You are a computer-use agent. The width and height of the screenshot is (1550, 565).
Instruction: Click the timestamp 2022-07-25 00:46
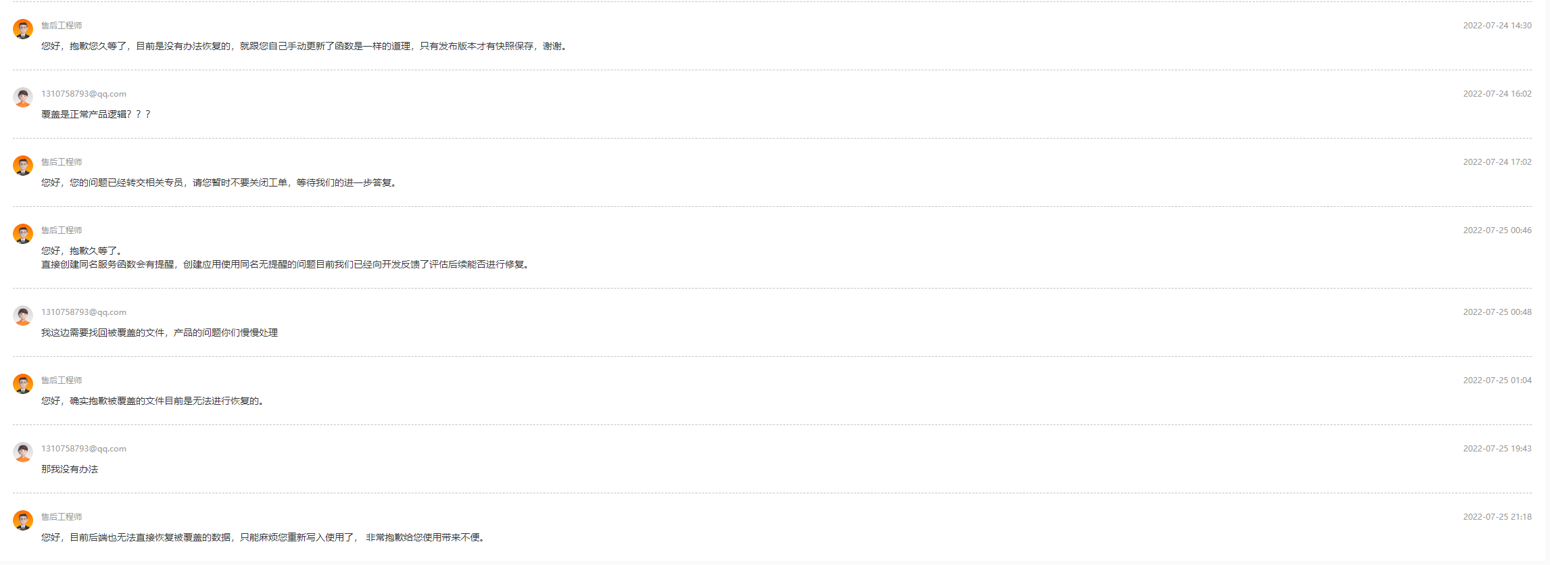[1497, 230]
